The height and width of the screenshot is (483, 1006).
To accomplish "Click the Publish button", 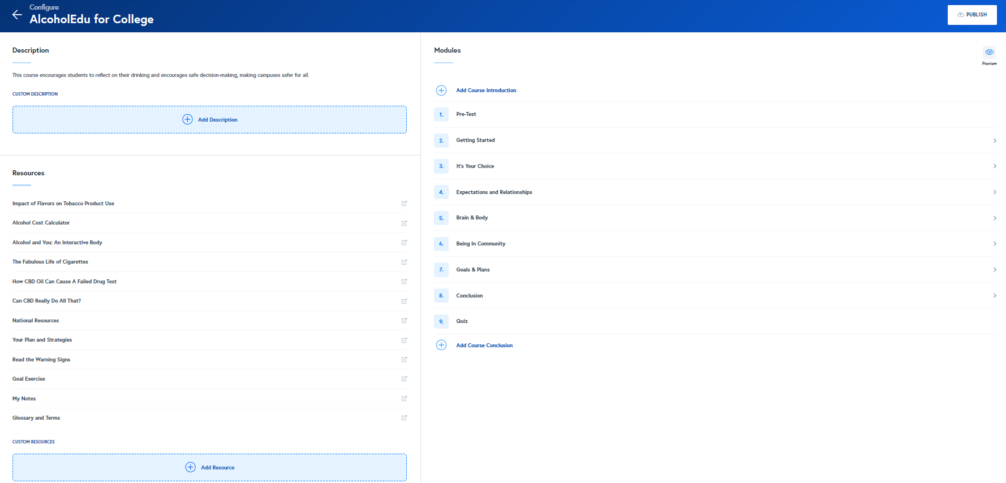I will 971,15.
